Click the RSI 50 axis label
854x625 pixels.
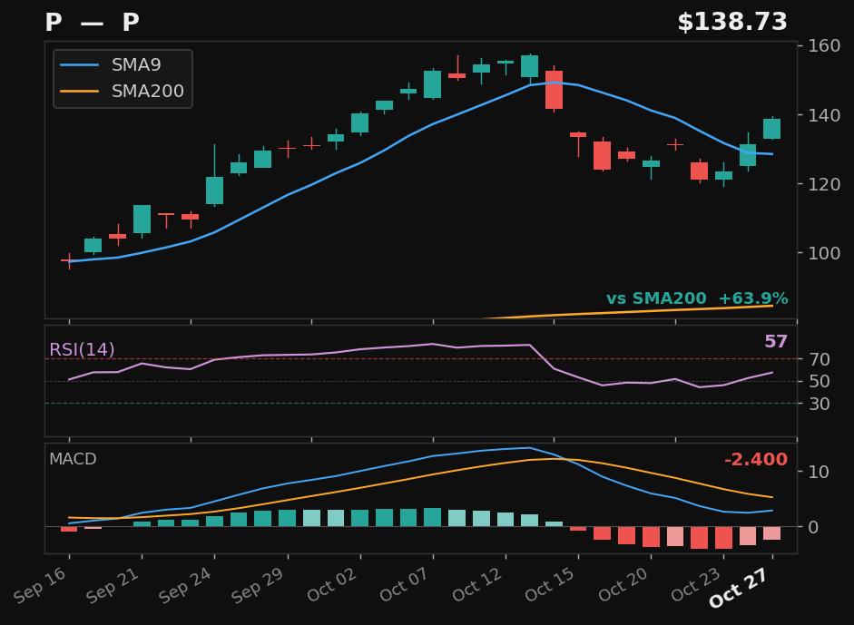pyautogui.click(x=820, y=382)
